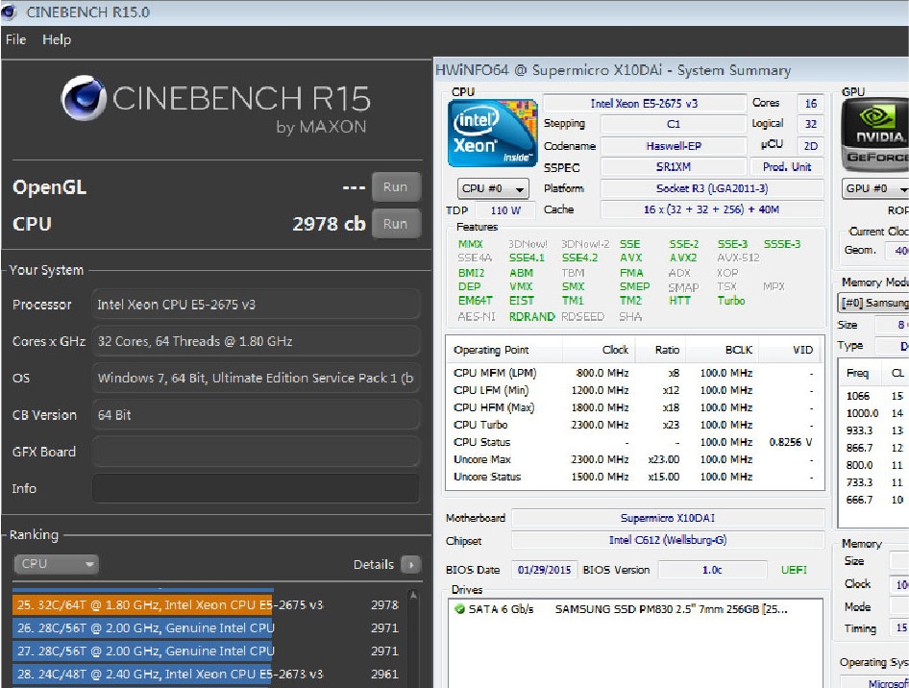Image resolution: width=909 pixels, height=688 pixels.
Task: Click the Socket R3 (LGA2011-3) platform value
Action: coord(712,188)
